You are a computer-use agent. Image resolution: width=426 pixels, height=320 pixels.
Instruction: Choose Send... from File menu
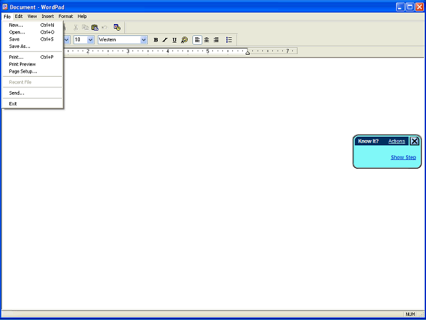(33, 93)
